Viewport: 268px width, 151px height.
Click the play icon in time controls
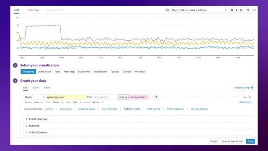pyautogui.click(x=237, y=10)
